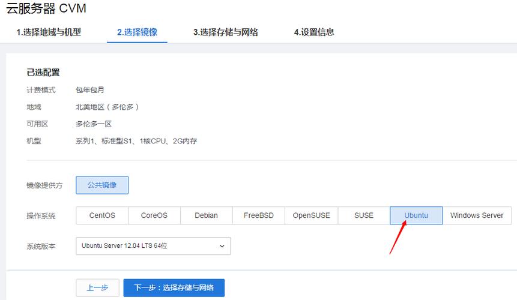Viewport: 517px width, 300px height.
Task: Choose CoreOS operating system
Action: coord(154,215)
